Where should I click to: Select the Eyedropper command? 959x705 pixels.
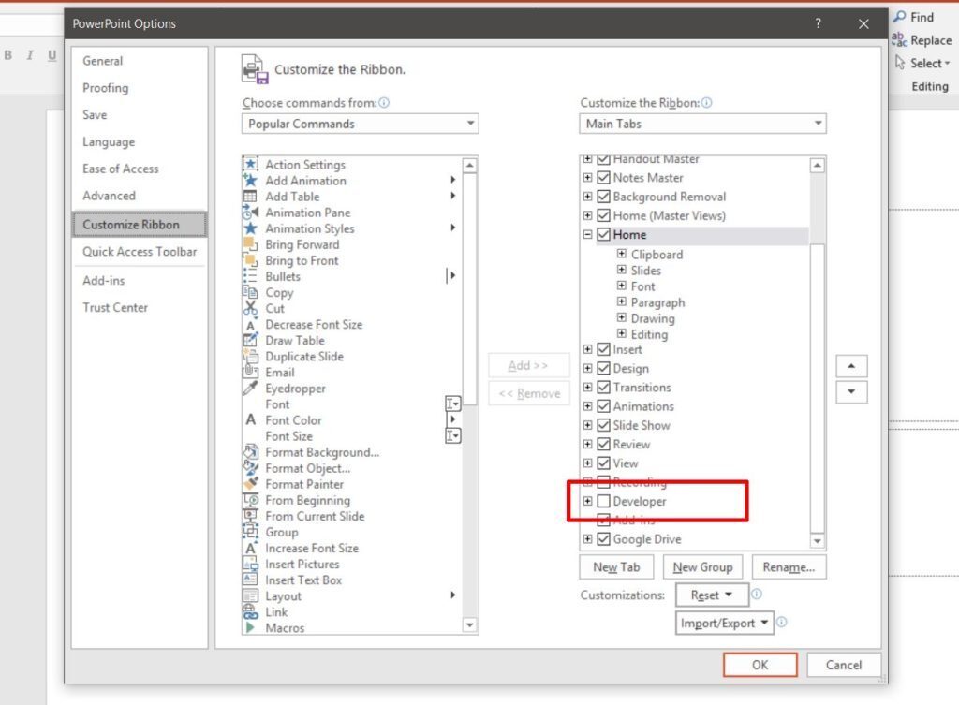280,389
